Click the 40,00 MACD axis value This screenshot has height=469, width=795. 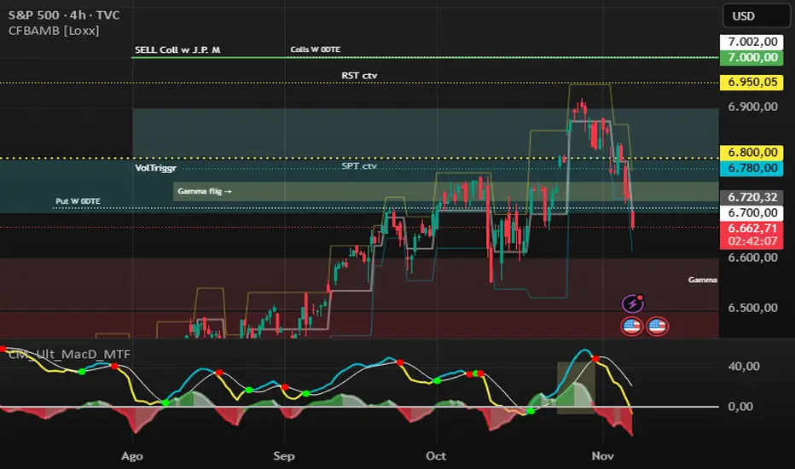click(x=744, y=366)
